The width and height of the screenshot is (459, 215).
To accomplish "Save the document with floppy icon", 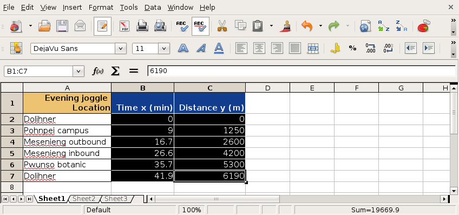I will pyautogui.click(x=62, y=27).
